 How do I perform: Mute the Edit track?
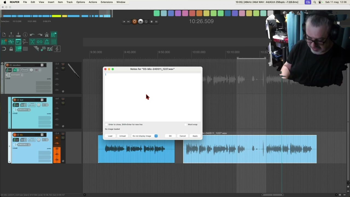63,99
